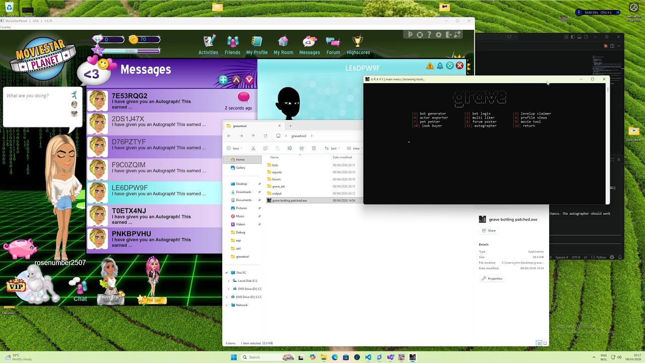
Task: Select highlighted LE6DPW9F message row
Action: pyautogui.click(x=155, y=192)
